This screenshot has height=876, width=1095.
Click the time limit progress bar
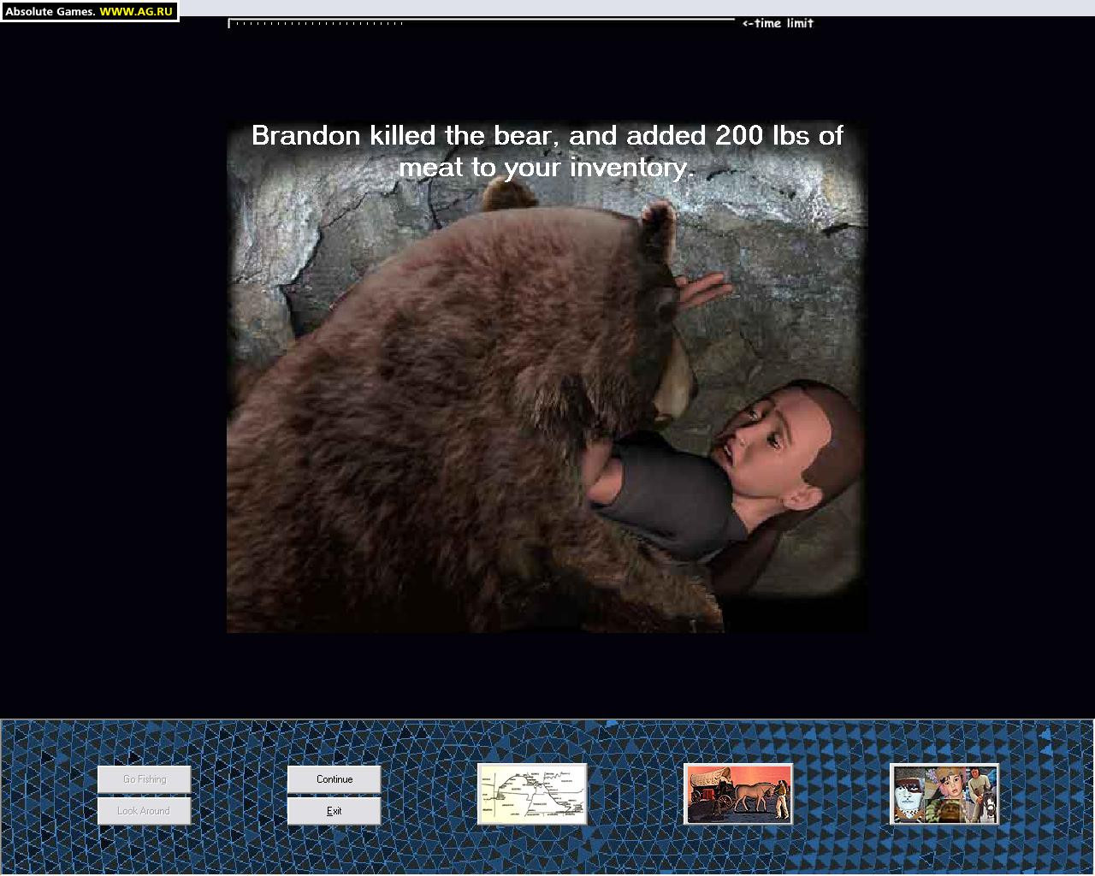pyautogui.click(x=481, y=22)
